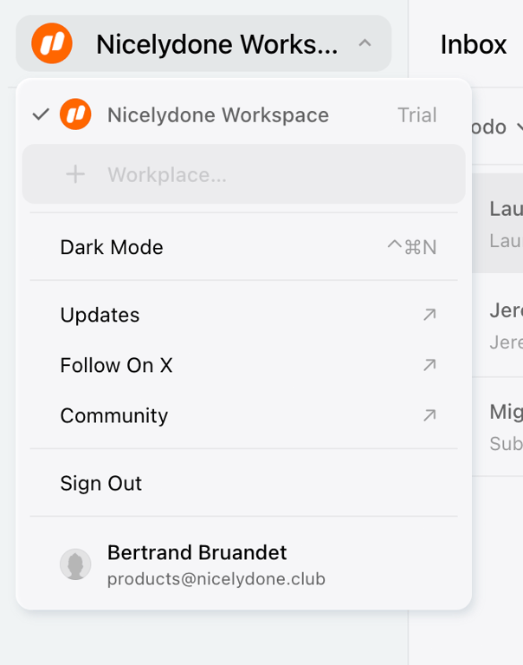This screenshot has height=665, width=523.
Task: Click the external arrow beside Follow On X
Action: click(429, 365)
